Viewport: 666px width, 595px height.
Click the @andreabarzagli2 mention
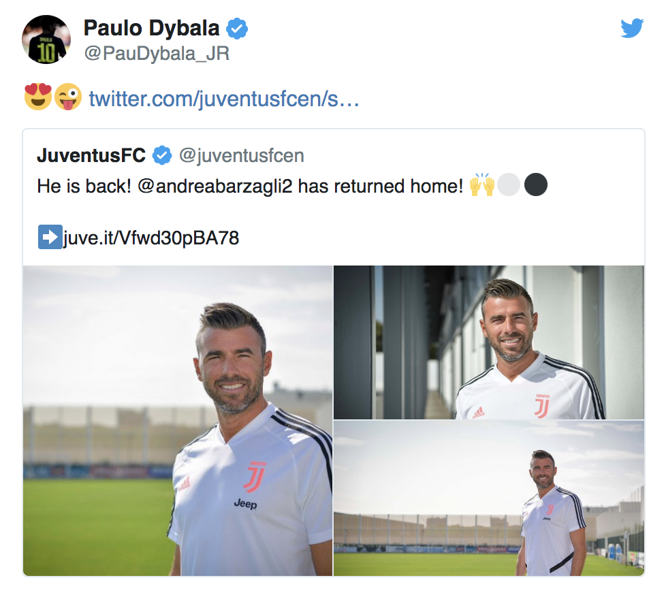point(215,186)
